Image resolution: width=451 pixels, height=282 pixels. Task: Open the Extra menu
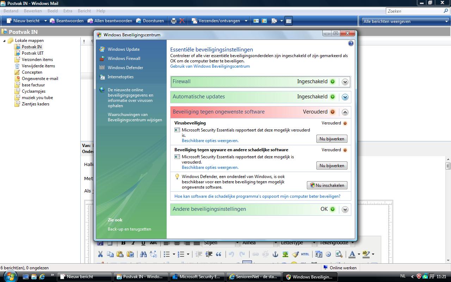pyautogui.click(x=68, y=11)
